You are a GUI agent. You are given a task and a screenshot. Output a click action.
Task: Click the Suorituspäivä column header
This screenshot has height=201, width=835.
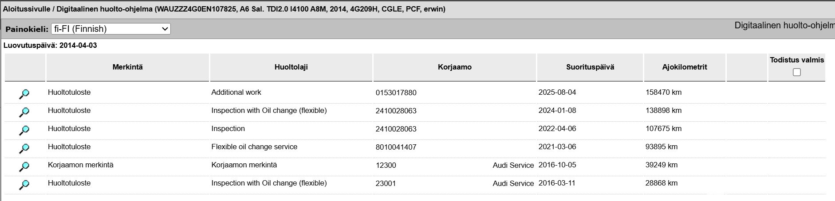pos(590,67)
